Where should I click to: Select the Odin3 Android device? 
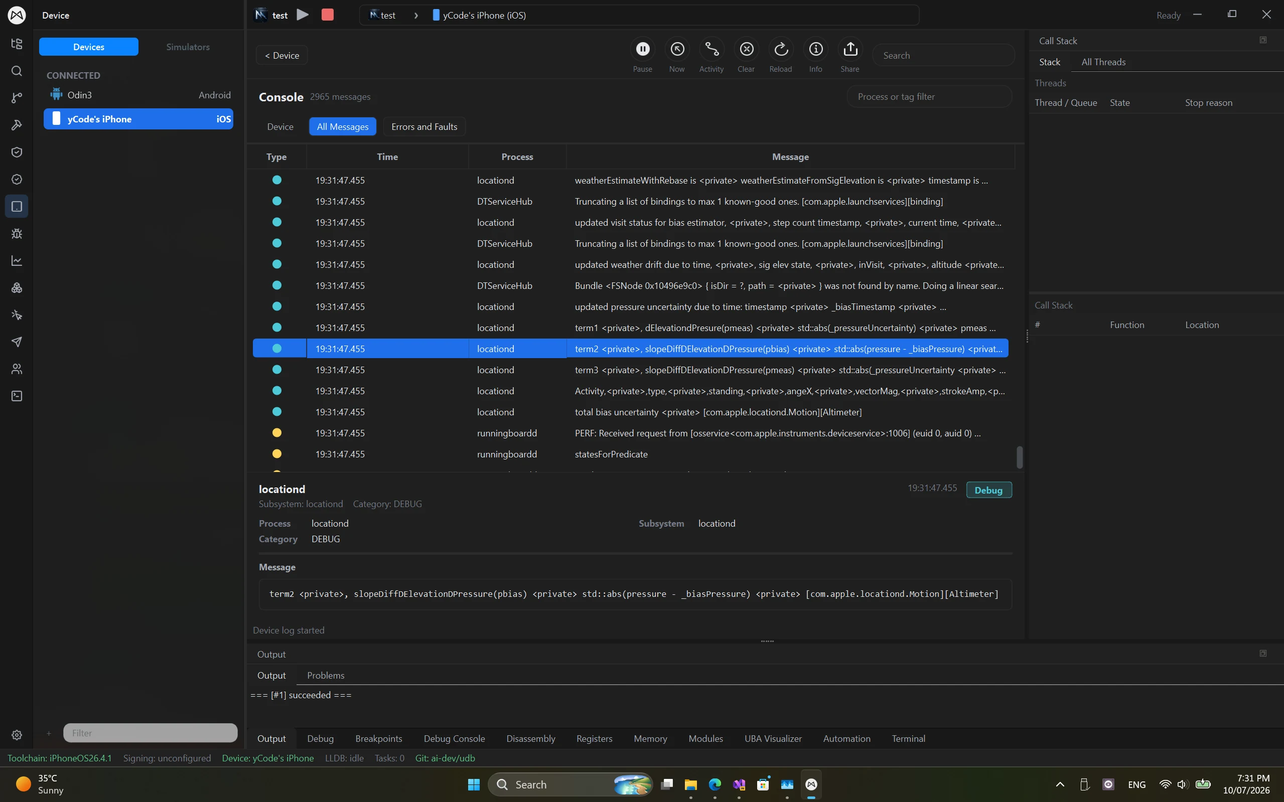point(138,95)
